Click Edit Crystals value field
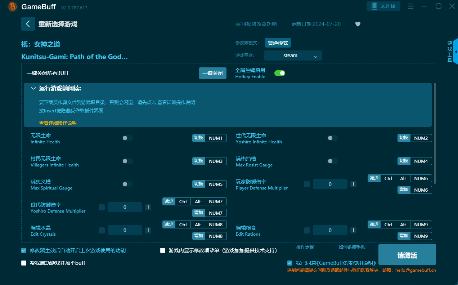 (125, 230)
